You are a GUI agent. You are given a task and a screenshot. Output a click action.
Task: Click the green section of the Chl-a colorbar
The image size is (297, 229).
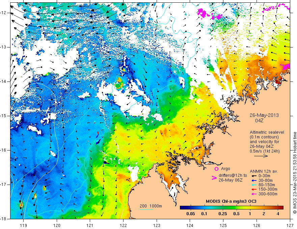[229, 207]
